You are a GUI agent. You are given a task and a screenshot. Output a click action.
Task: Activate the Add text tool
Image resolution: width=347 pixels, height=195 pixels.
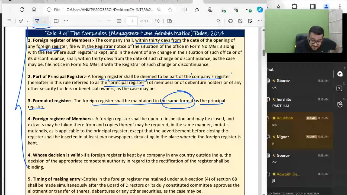(56, 21)
